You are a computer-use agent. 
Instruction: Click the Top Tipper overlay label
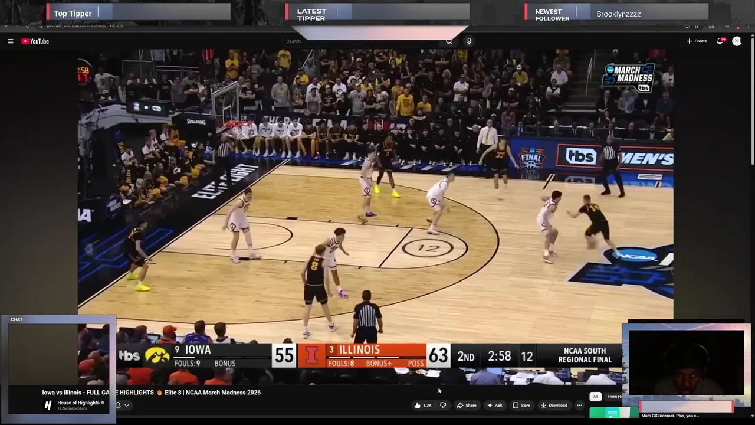[x=73, y=14]
